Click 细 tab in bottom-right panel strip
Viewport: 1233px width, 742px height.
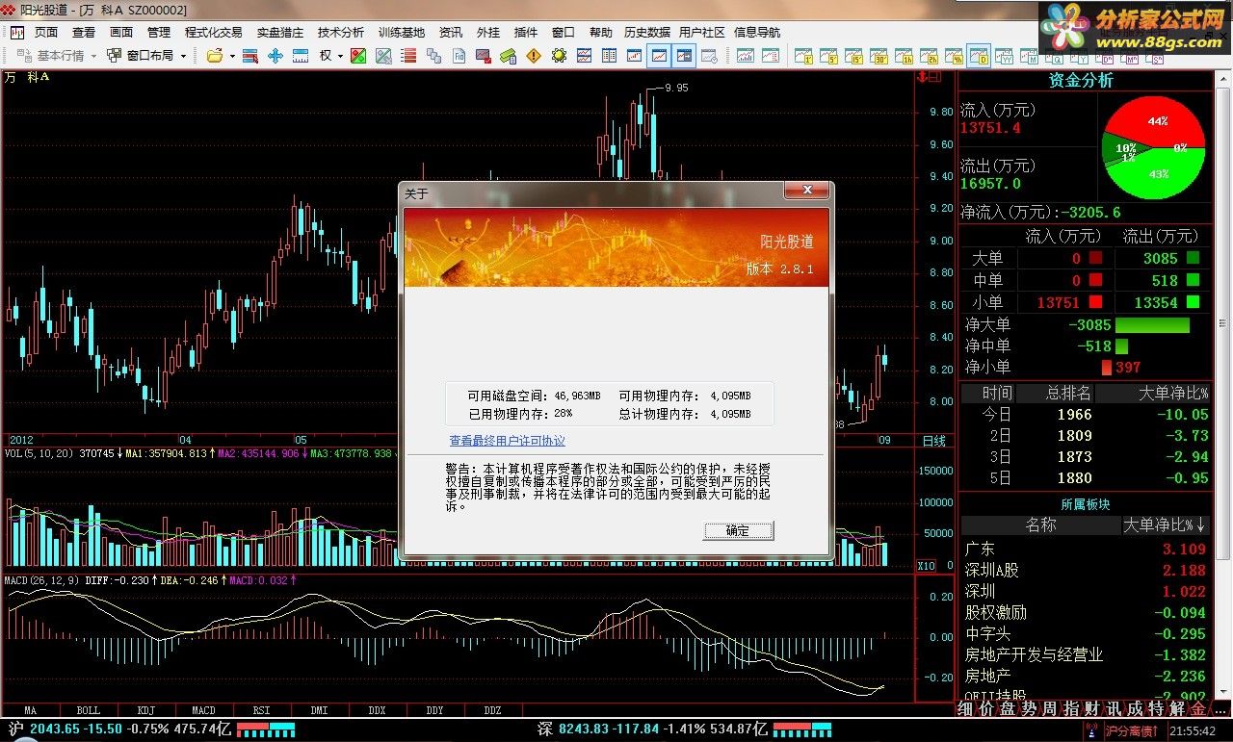(966, 709)
